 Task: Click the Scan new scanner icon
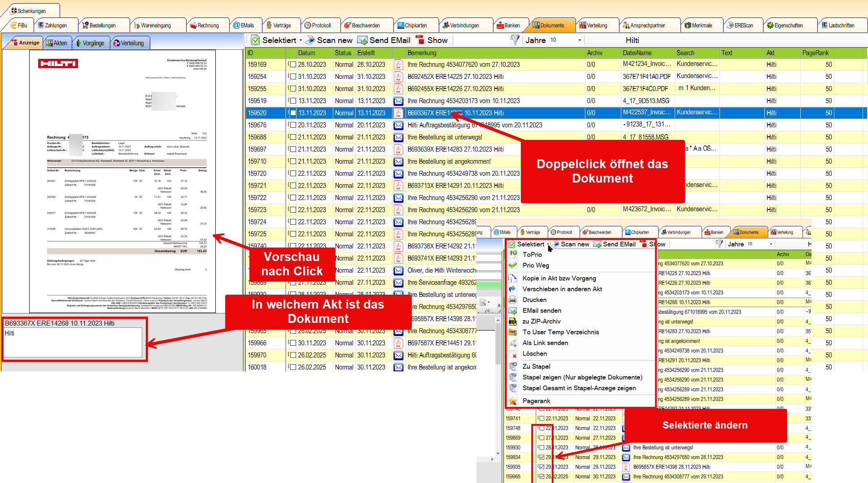pos(310,40)
